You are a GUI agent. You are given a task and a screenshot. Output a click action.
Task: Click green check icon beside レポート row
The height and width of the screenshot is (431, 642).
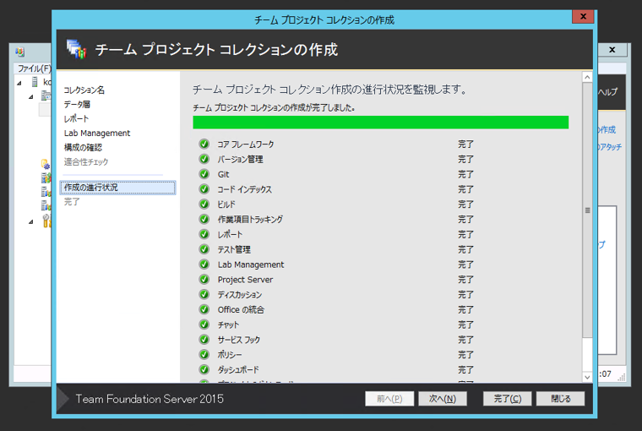(204, 234)
